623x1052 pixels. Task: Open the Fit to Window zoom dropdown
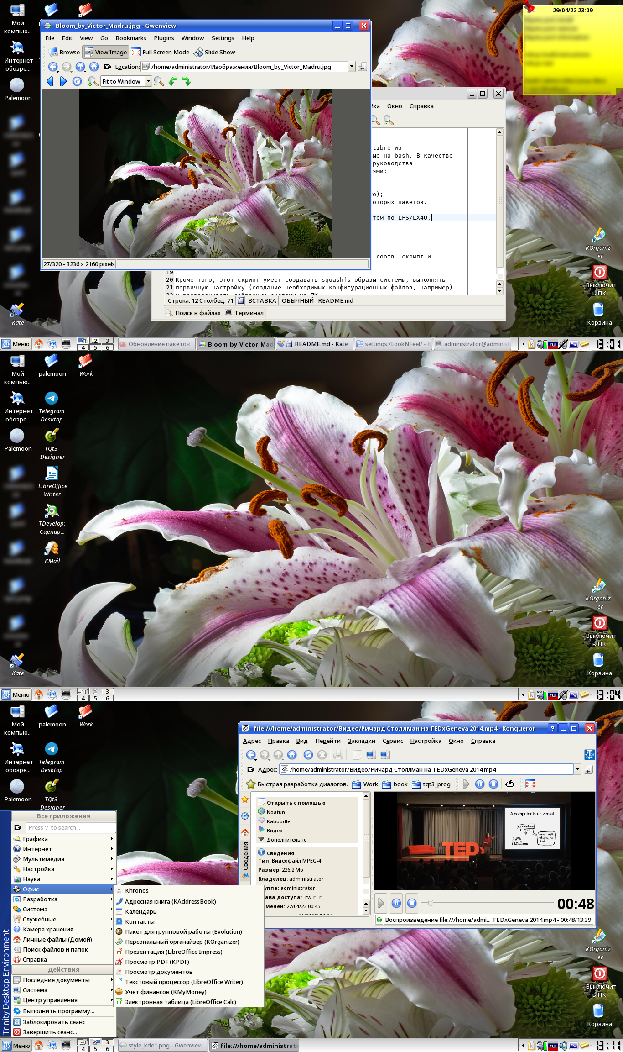point(148,81)
